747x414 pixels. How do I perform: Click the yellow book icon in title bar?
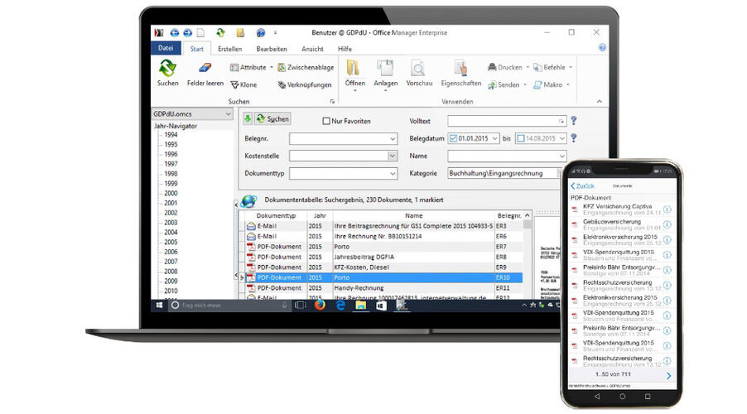240,33
